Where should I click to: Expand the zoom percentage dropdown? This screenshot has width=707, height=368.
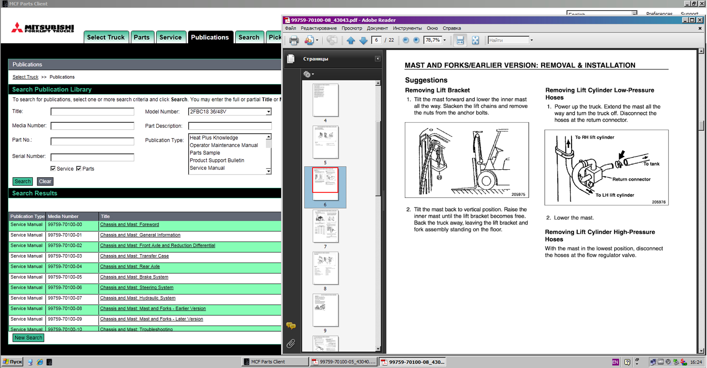[445, 40]
